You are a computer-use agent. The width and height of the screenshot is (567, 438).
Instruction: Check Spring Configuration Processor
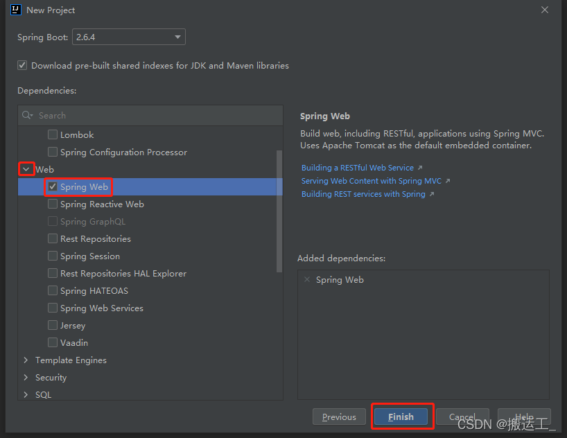coord(53,152)
